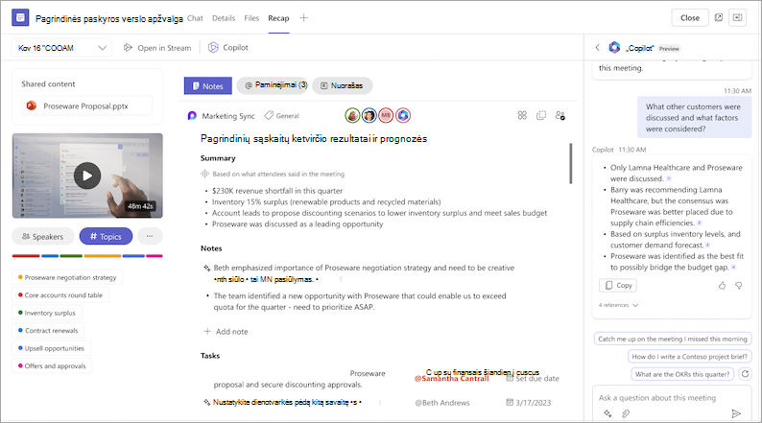Select Proseware negotiation strategy topic

[67, 277]
